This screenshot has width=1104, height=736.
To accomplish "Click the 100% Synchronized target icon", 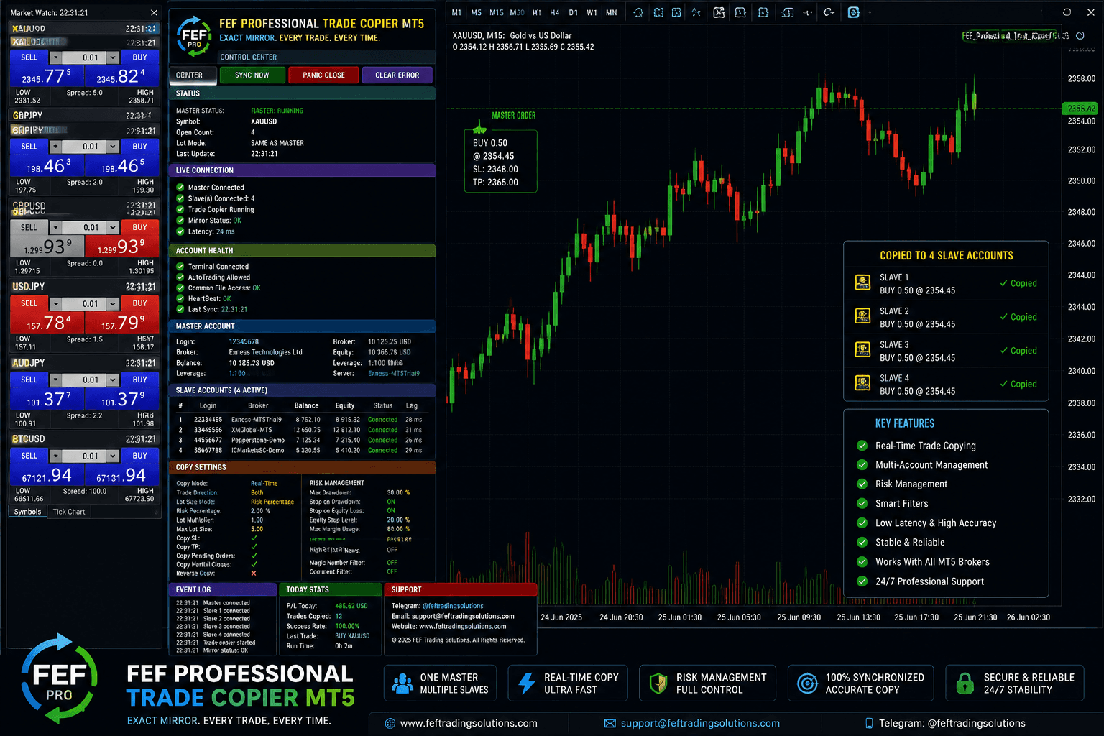I will pyautogui.click(x=807, y=683).
